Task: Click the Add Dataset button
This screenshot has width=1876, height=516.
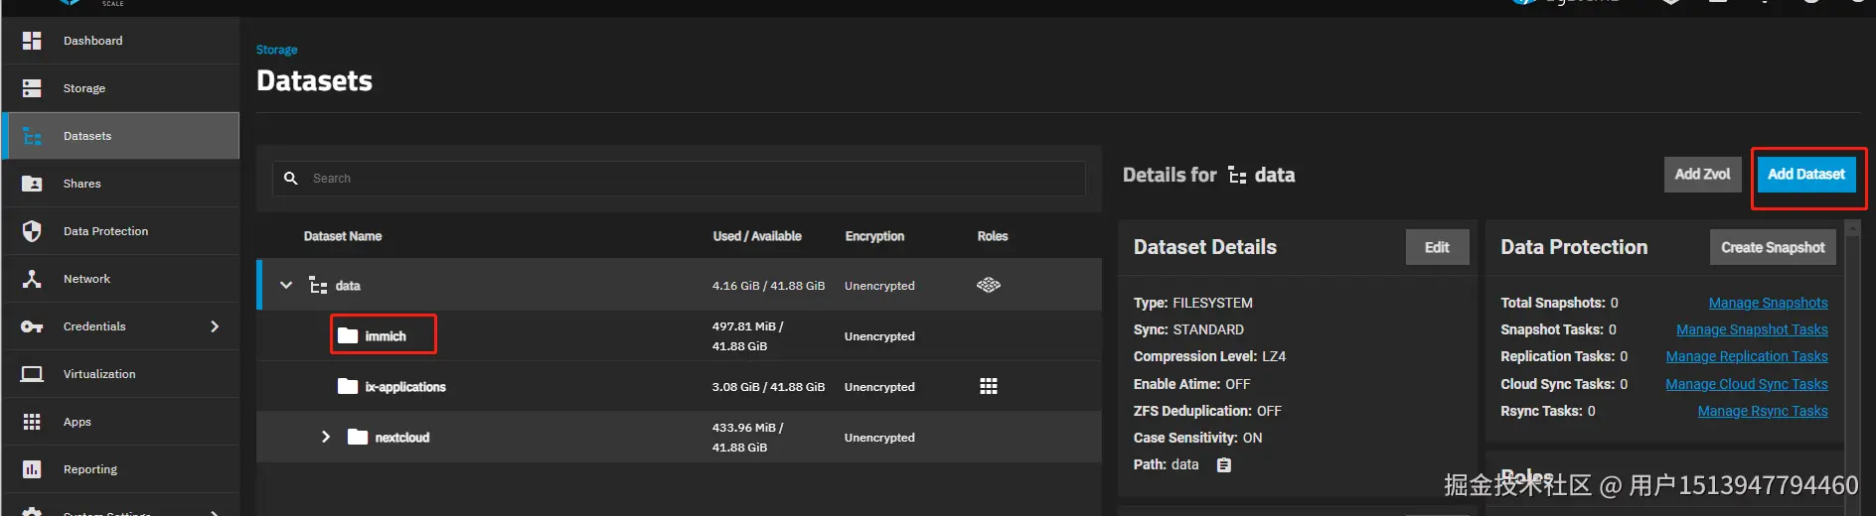Action: click(1805, 175)
